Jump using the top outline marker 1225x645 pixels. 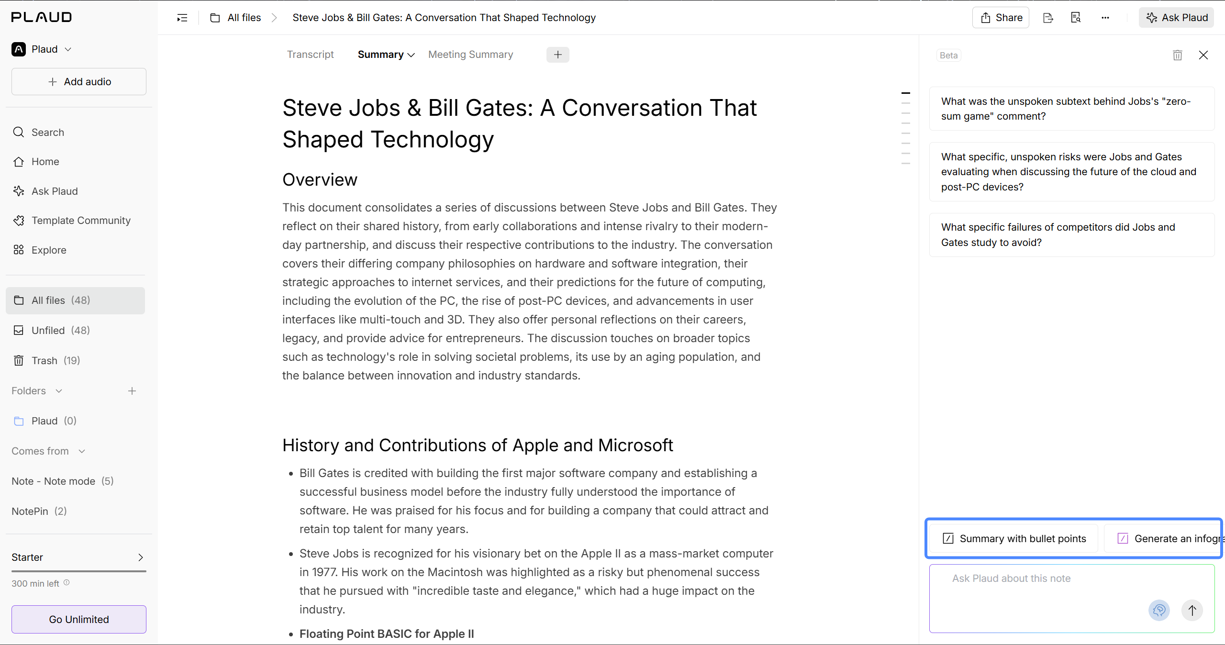[x=906, y=93]
